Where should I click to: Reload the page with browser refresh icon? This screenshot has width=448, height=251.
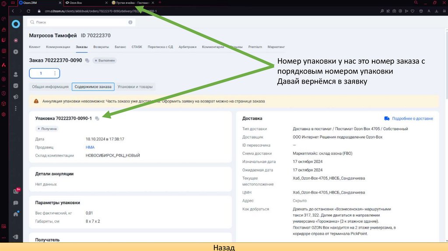coord(28,11)
